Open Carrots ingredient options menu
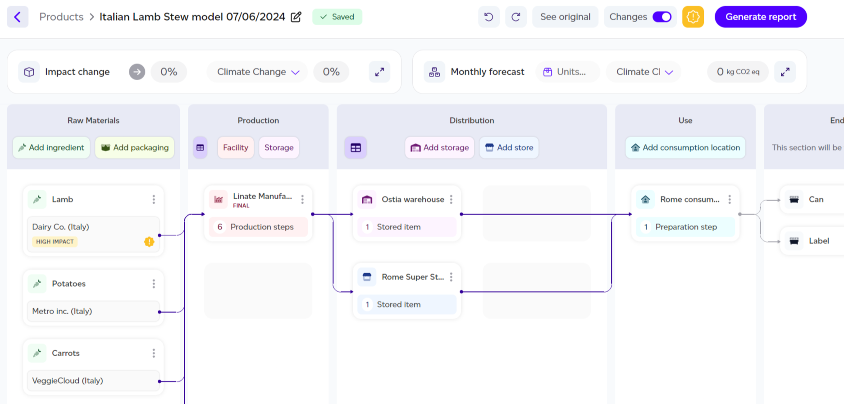The image size is (844, 404). [x=154, y=353]
